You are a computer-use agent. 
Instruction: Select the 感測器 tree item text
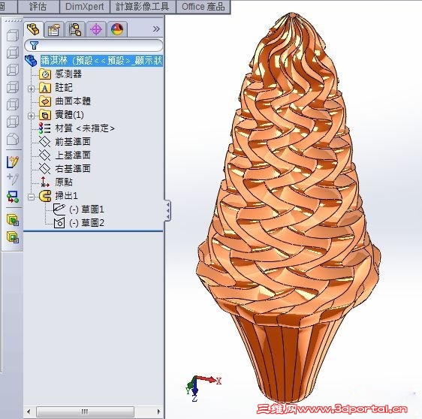click(68, 74)
